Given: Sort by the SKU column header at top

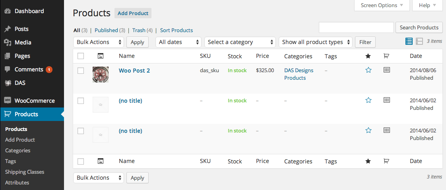Looking at the screenshot, I should (x=206, y=56).
